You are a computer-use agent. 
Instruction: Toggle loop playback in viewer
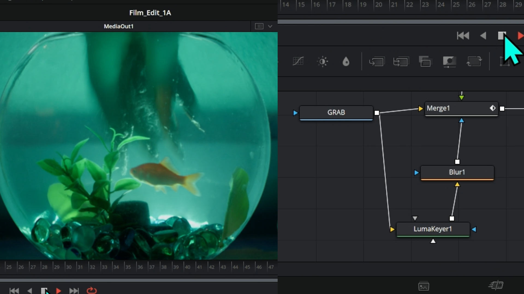(92, 290)
